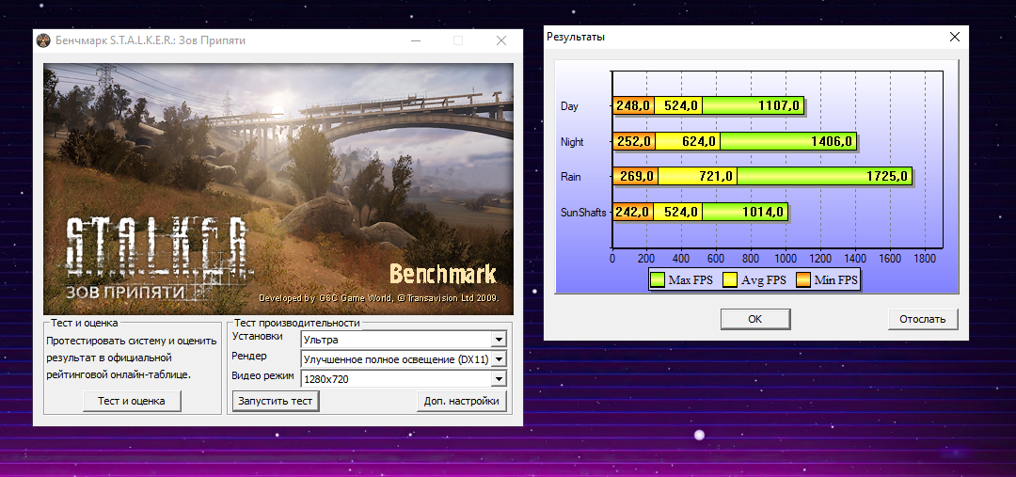Minimize the benchmark window
This screenshot has width=1016, height=477.
[416, 40]
